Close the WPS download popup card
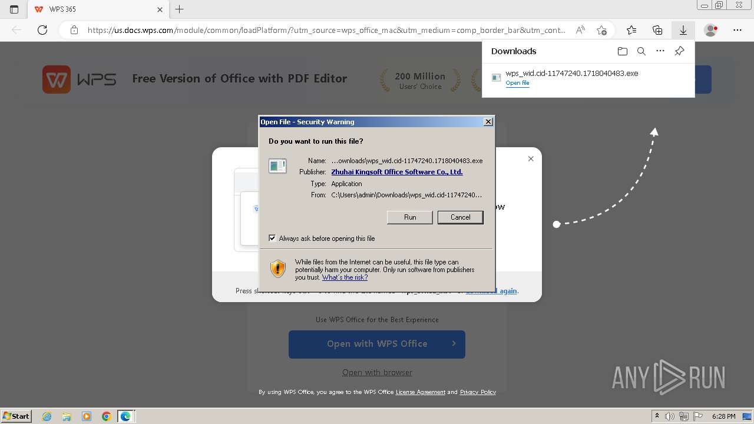Viewport: 754px width, 424px height. click(531, 158)
